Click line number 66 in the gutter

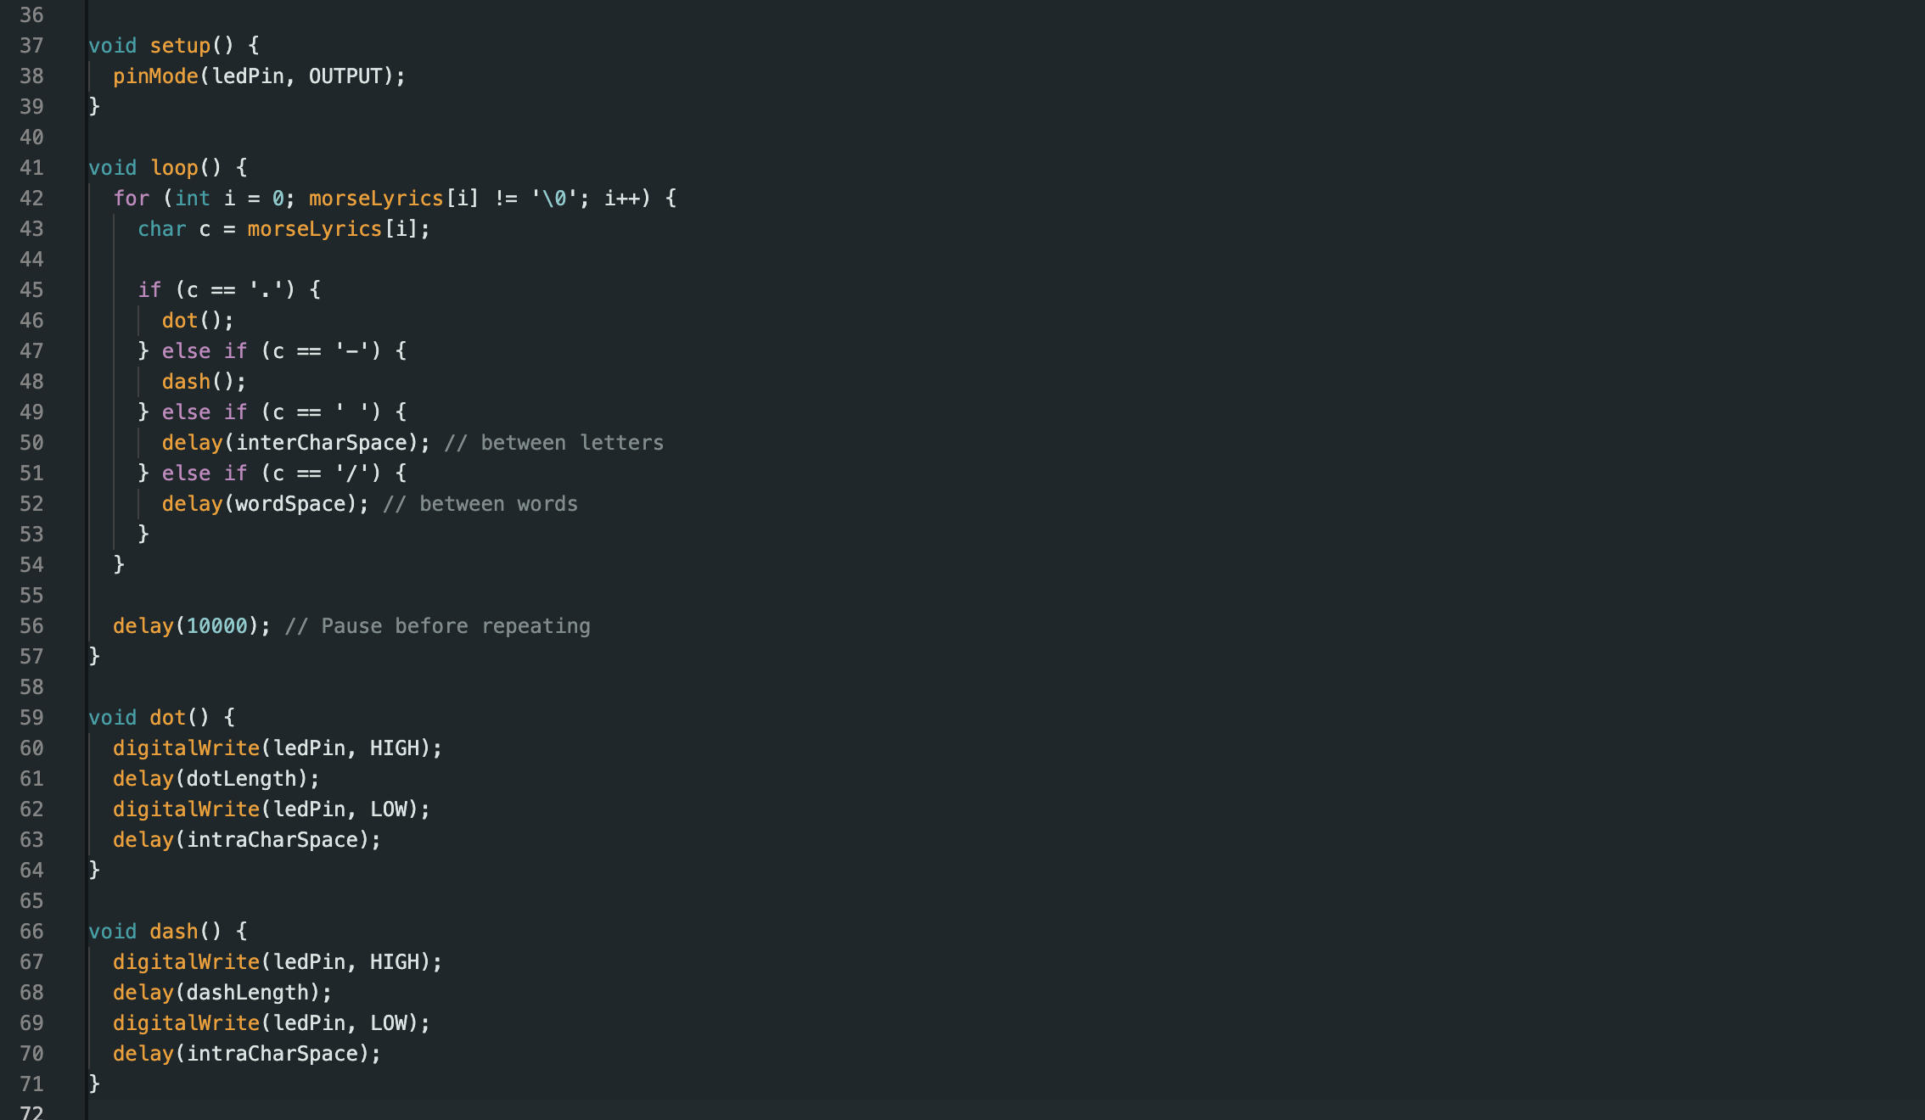(31, 932)
